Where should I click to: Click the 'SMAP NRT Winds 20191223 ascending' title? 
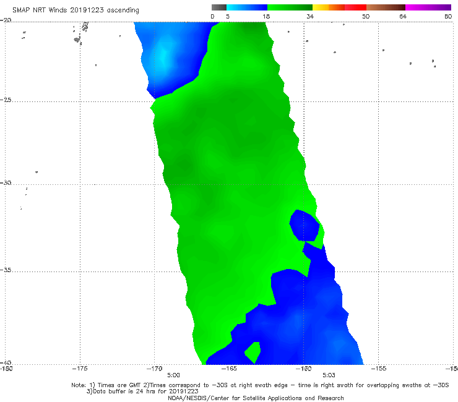(x=76, y=11)
